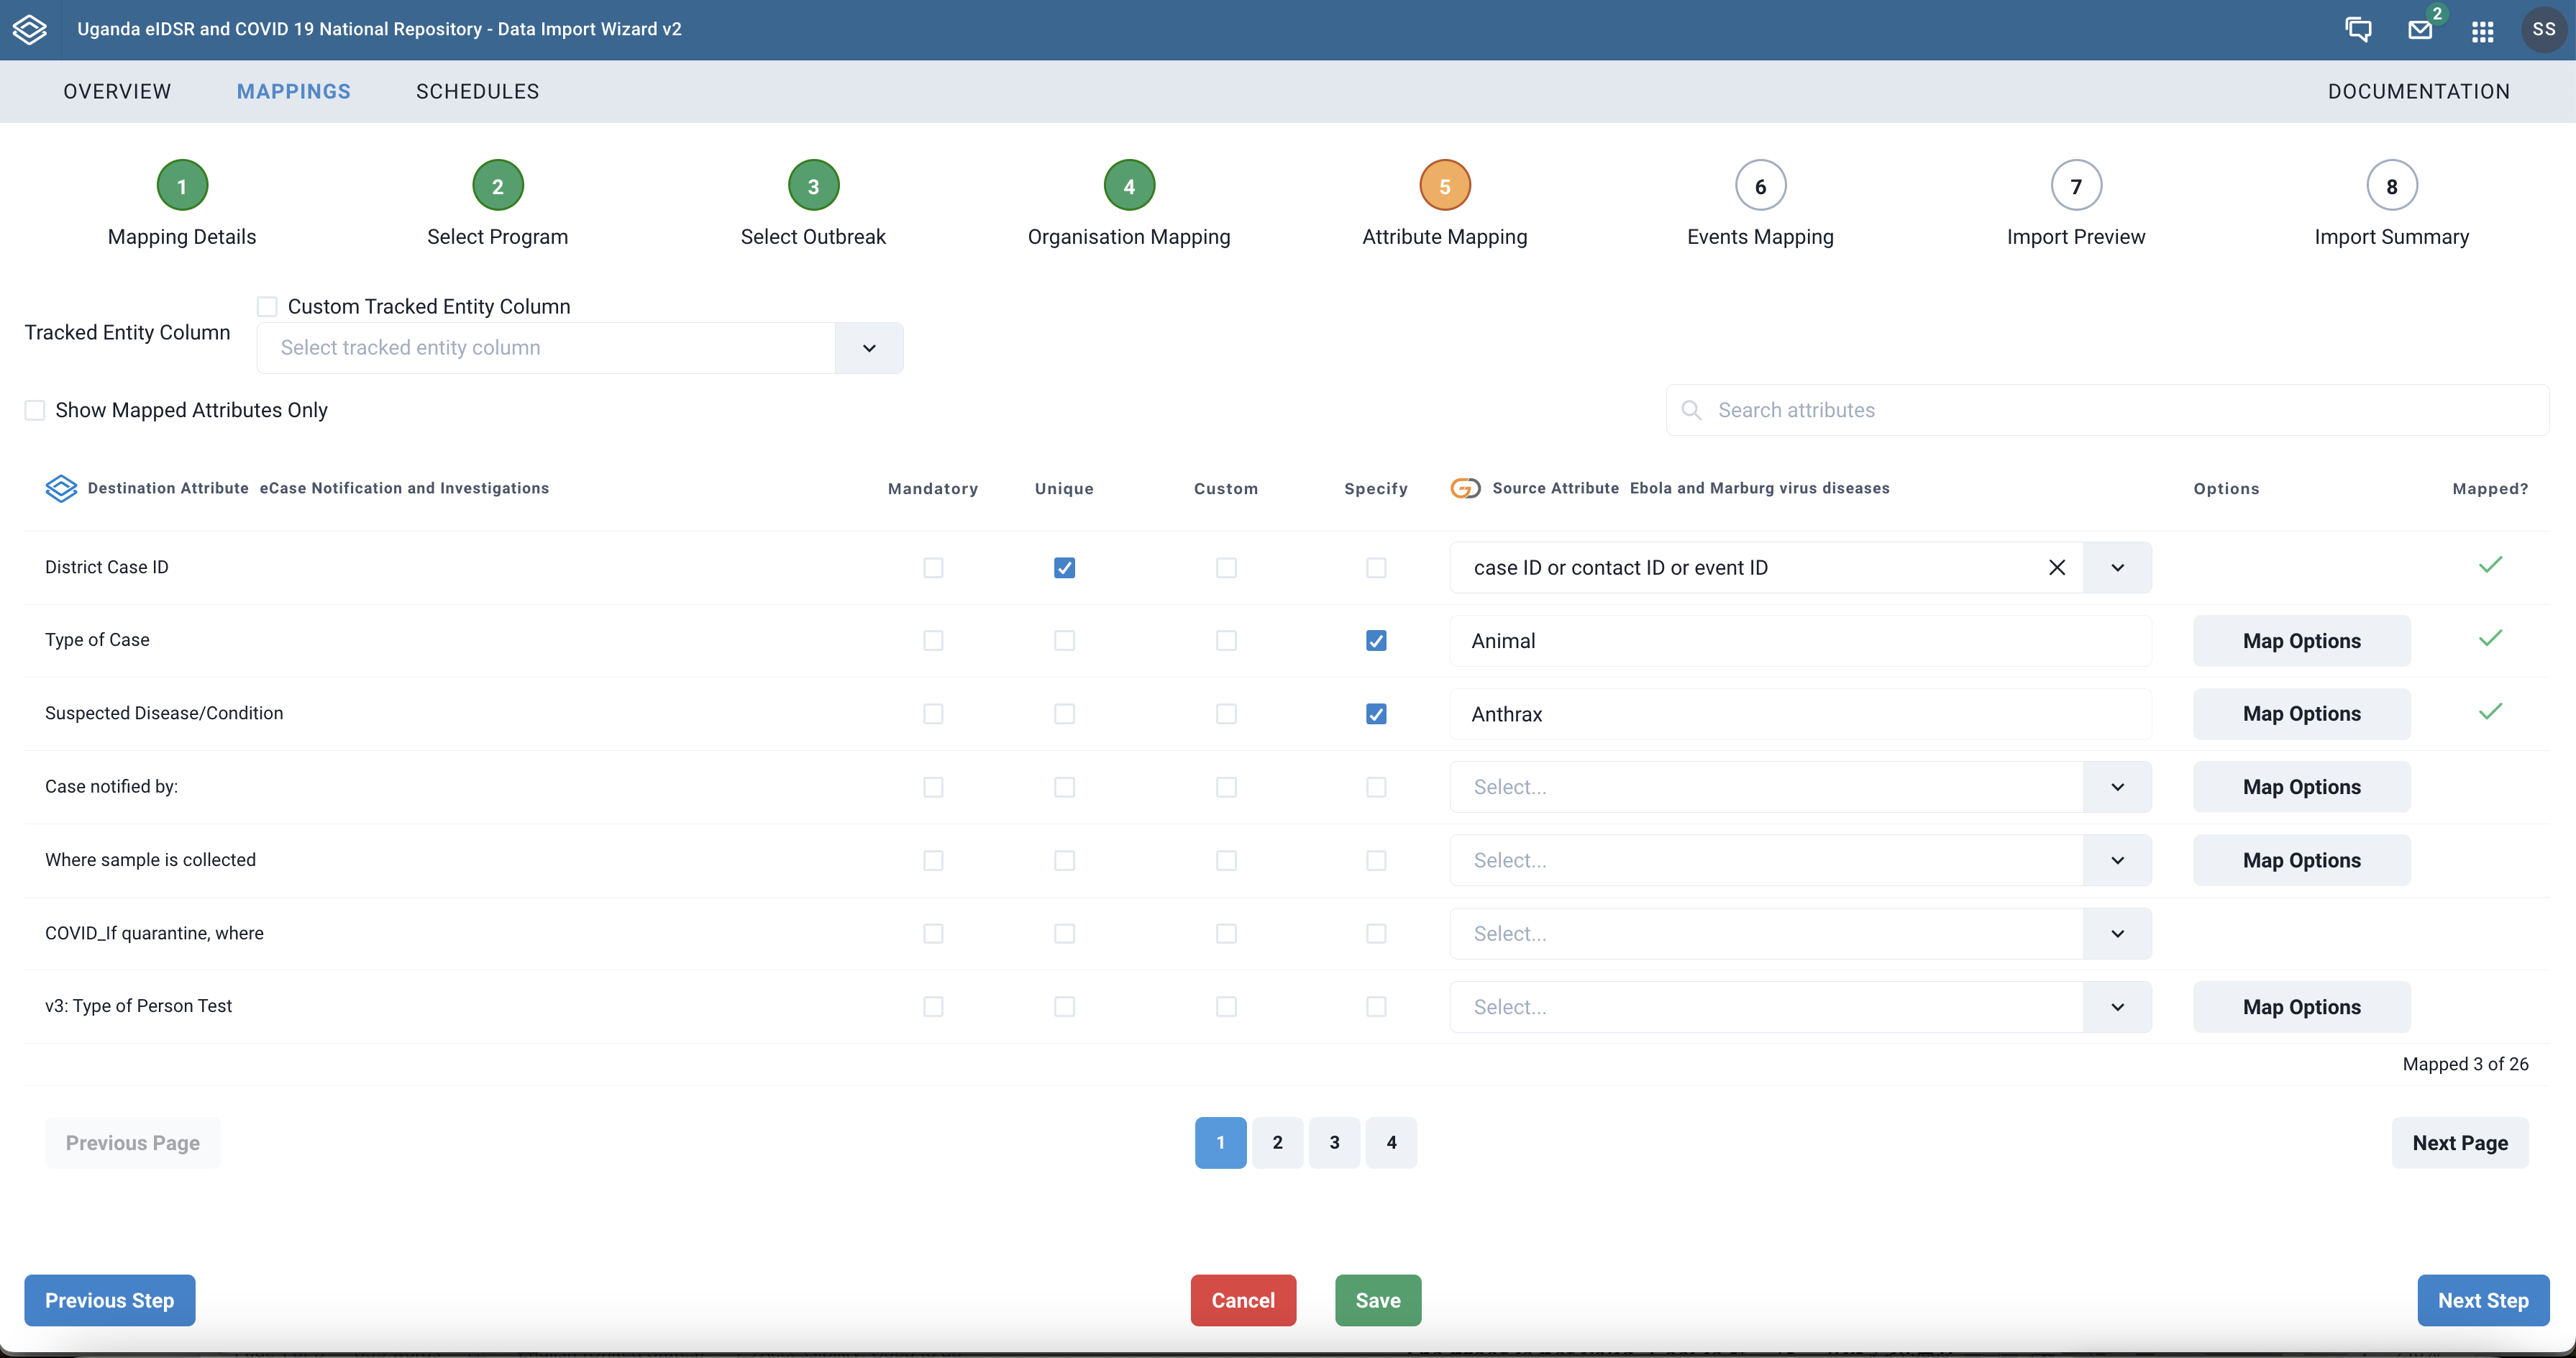Check Mandatory for District Case ID
This screenshot has width=2576, height=1358.
point(933,568)
